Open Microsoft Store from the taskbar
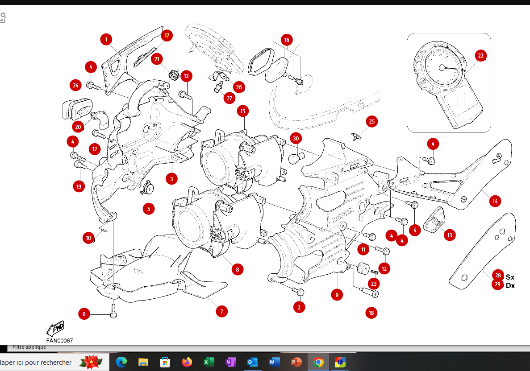 coord(165,362)
